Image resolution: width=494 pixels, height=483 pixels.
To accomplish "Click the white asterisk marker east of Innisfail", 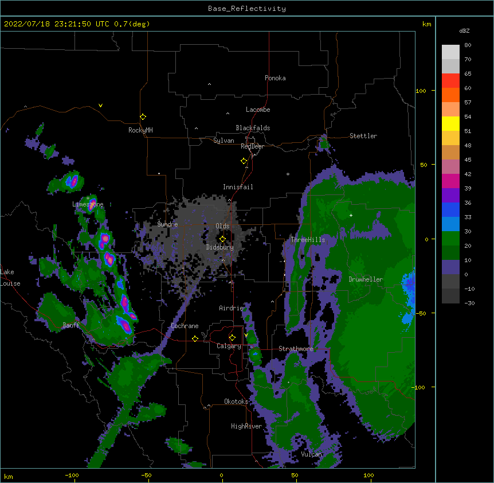I will point(288,174).
